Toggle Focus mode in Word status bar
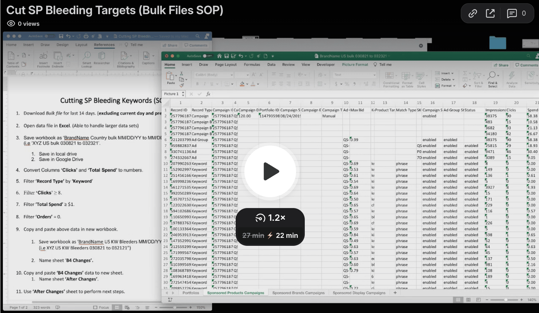 click(101, 307)
